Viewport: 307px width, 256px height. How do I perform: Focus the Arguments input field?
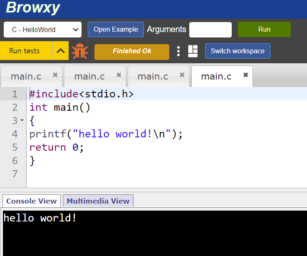[x=210, y=30]
